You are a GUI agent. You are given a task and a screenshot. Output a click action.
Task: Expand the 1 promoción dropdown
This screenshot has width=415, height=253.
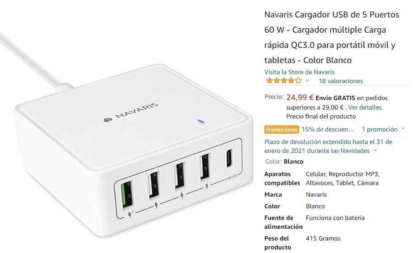pos(384,129)
